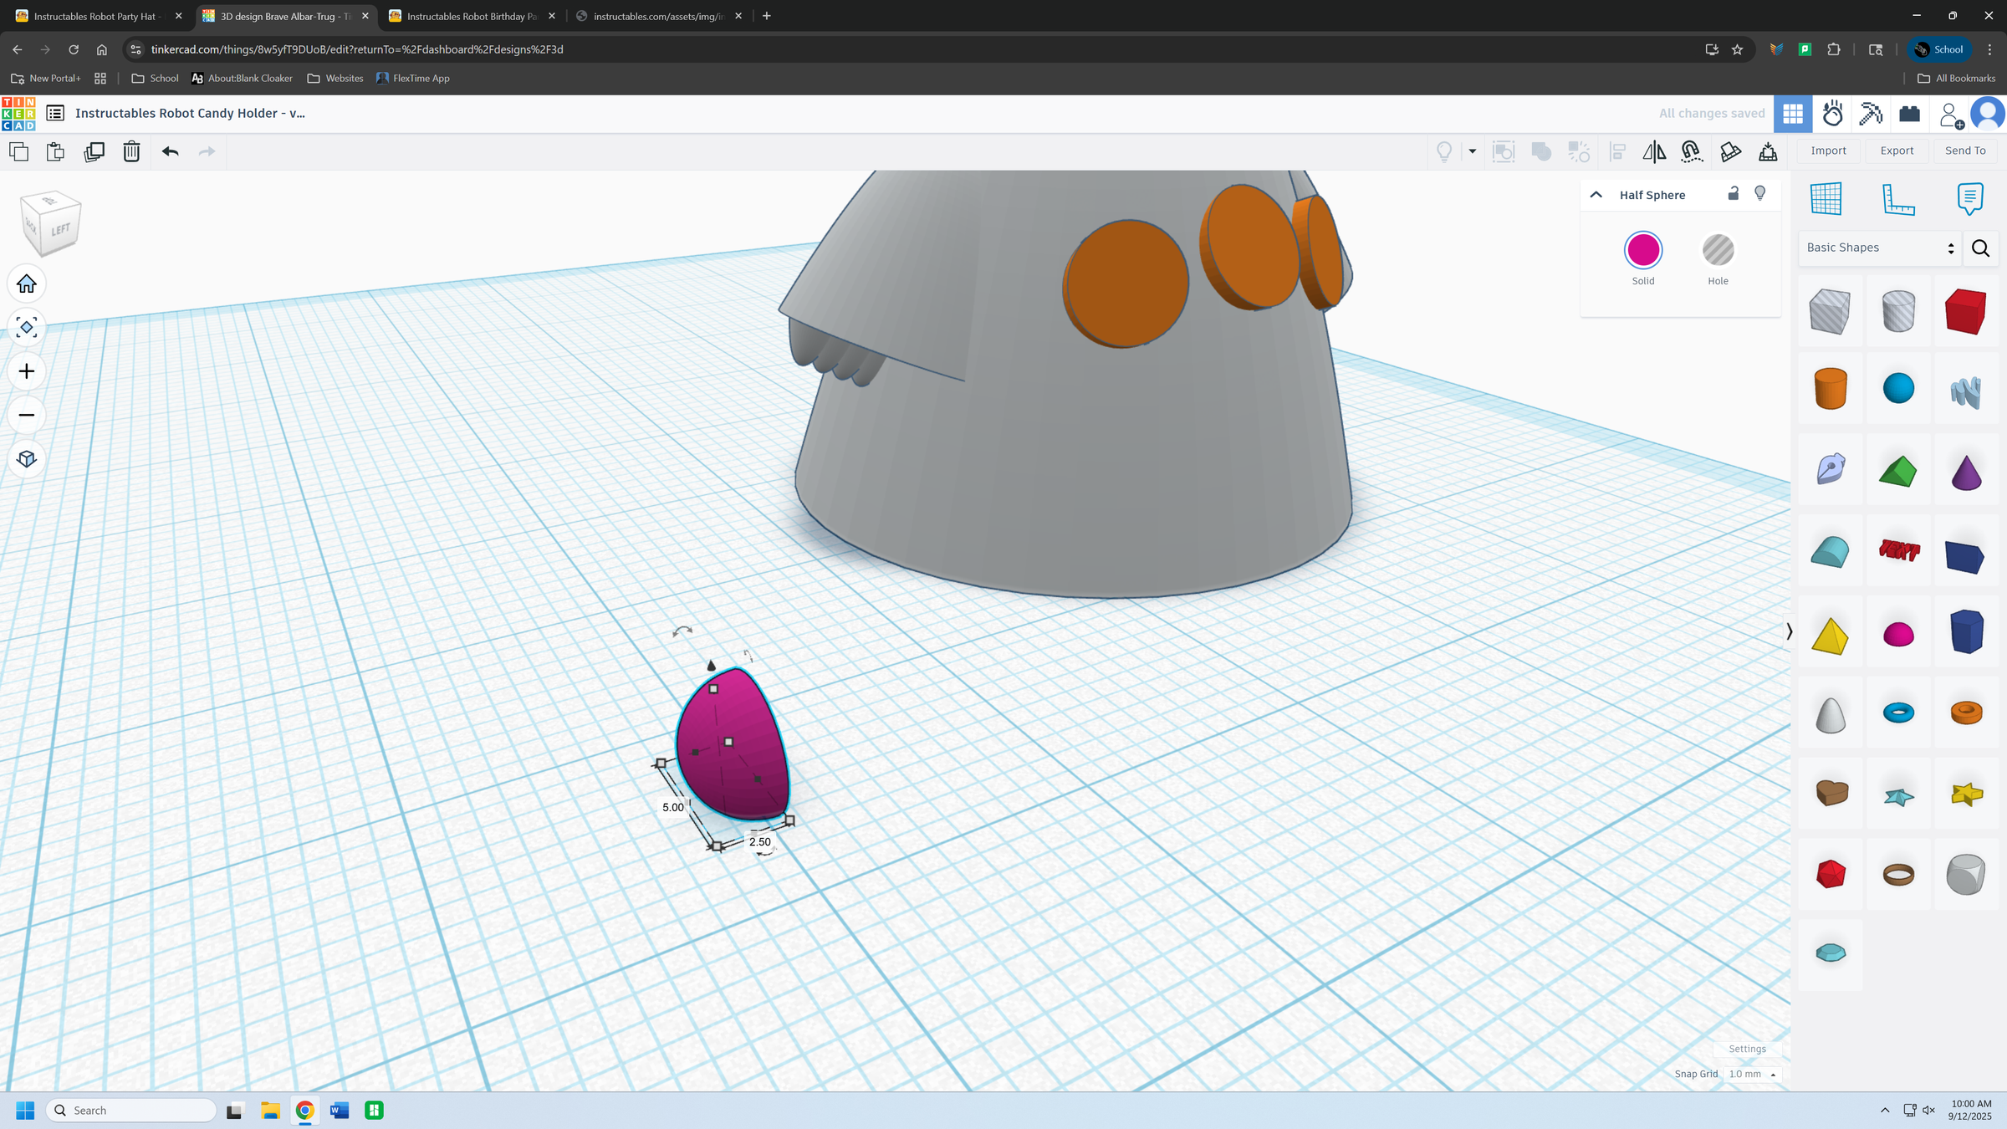This screenshot has width=2007, height=1129.
Task: Zoom in with plus button
Action: pos(27,371)
